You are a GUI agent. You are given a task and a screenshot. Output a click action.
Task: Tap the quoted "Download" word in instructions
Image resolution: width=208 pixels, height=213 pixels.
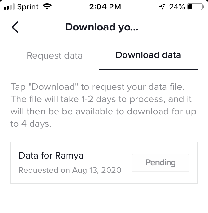point(53,87)
